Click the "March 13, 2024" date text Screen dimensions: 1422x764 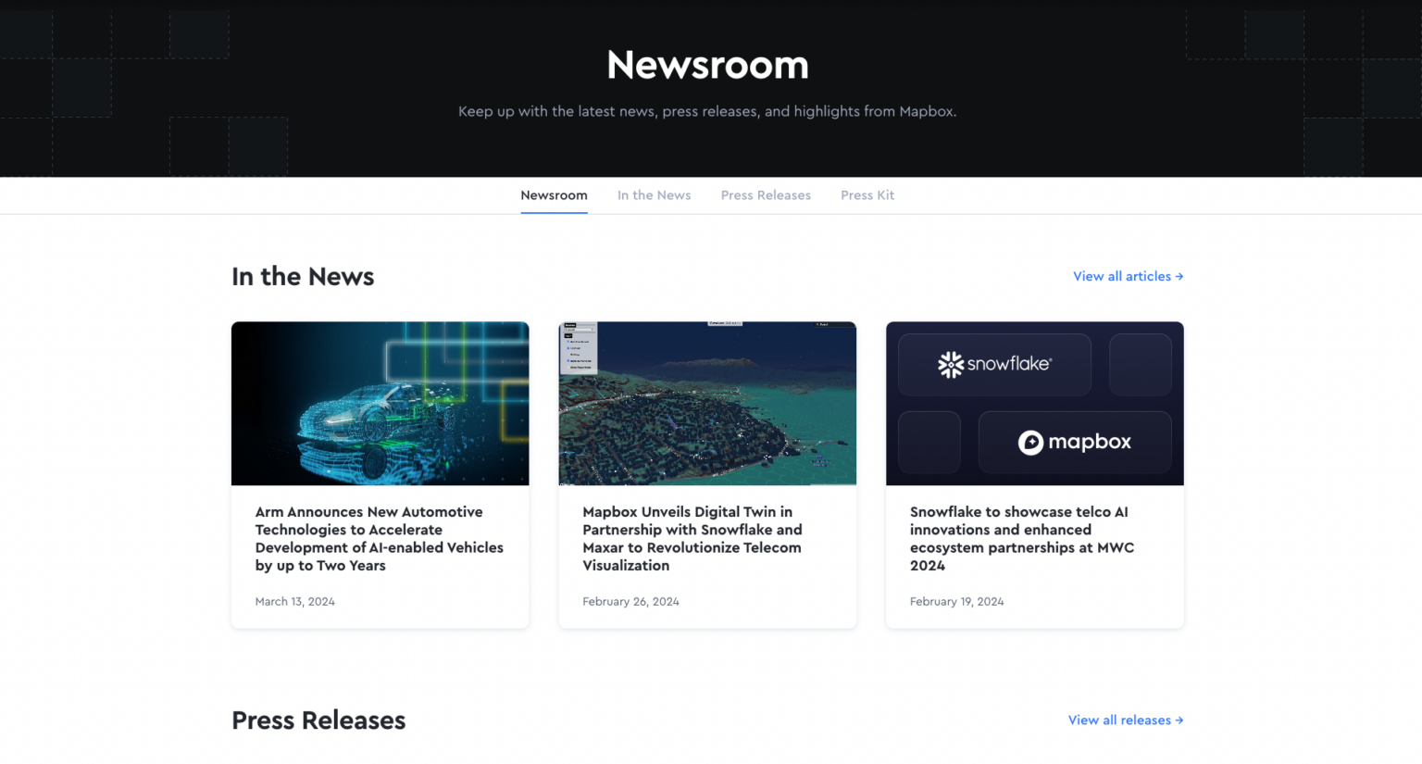[x=294, y=601]
